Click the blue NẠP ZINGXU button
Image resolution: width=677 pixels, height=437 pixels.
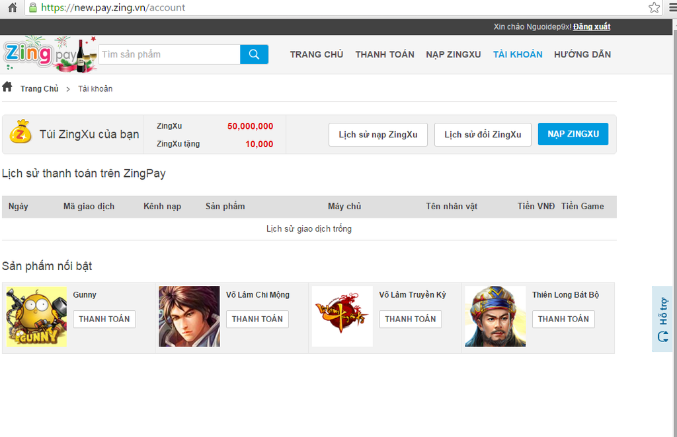(573, 134)
